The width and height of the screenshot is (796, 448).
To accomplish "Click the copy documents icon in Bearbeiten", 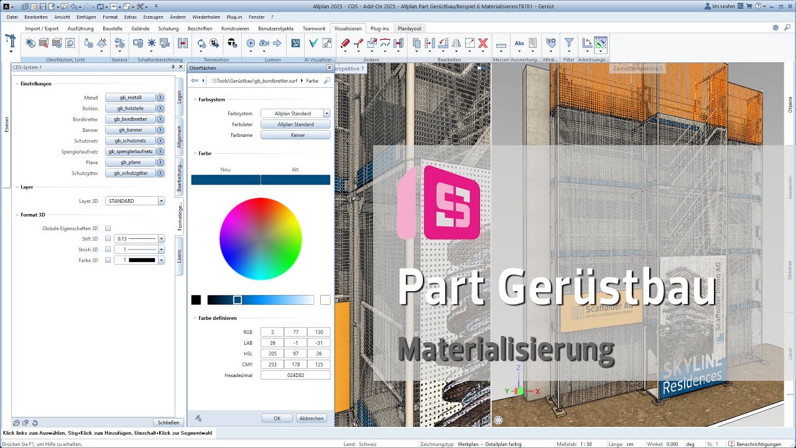I will tap(417, 43).
